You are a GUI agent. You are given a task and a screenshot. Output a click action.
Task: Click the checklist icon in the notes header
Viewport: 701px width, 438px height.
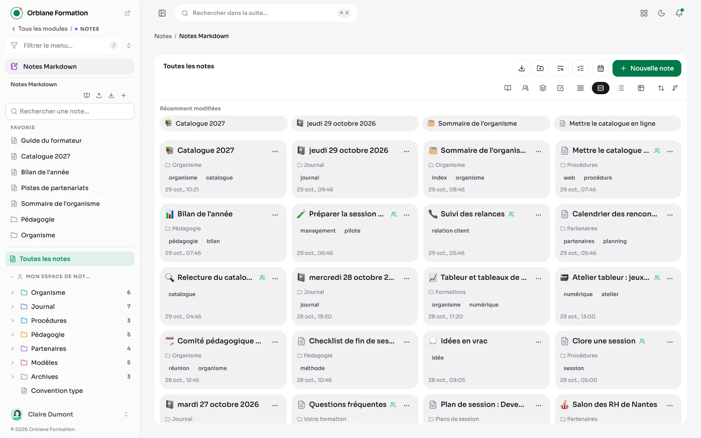click(581, 68)
